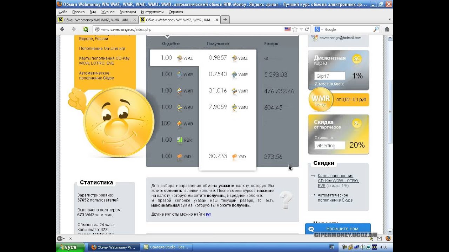449x252 pixels.
Task: Click the US flag icon in address bar
Action: pos(288,29)
